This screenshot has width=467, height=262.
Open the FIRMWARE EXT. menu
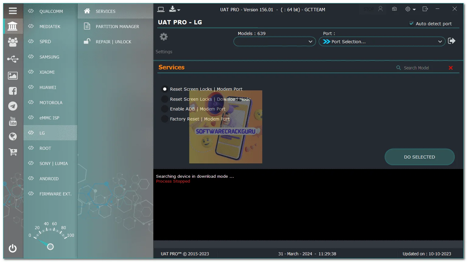pos(51,194)
